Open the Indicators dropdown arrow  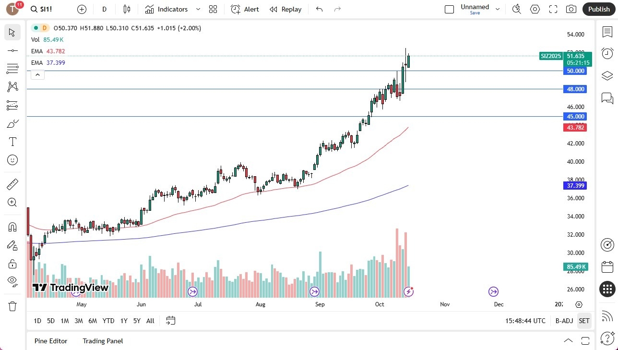point(198,9)
